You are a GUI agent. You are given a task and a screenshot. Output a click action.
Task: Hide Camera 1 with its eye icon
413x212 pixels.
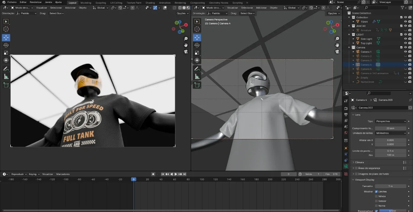click(x=405, y=52)
